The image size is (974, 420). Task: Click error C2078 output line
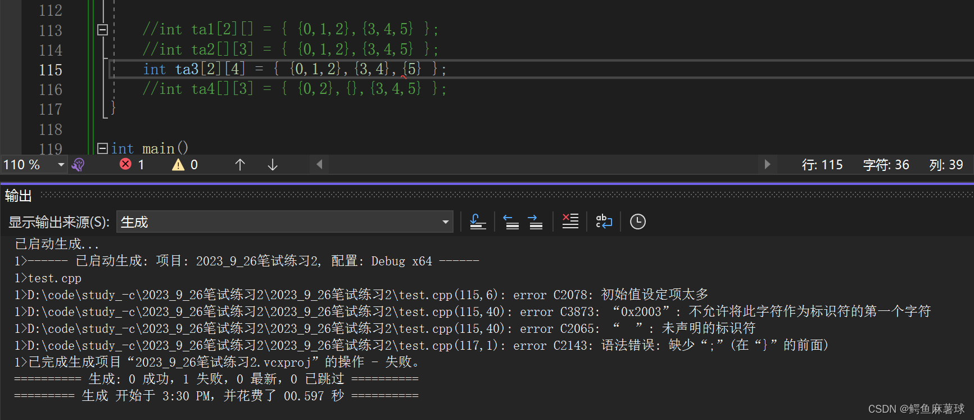(361, 295)
